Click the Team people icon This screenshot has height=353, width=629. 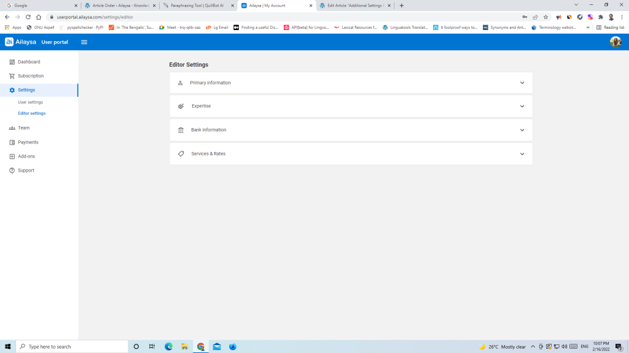(x=12, y=128)
